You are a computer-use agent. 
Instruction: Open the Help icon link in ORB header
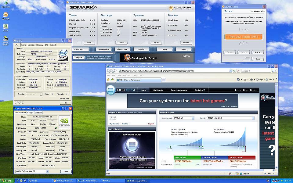coord(246,90)
